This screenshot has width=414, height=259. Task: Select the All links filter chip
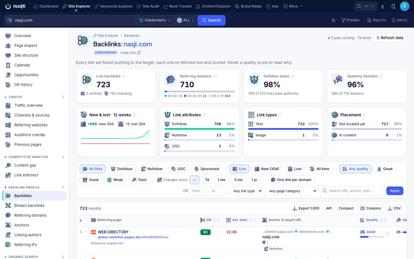[x=92, y=169]
